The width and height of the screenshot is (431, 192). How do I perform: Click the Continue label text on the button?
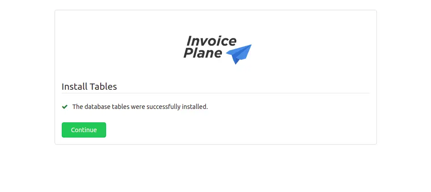[84, 130]
